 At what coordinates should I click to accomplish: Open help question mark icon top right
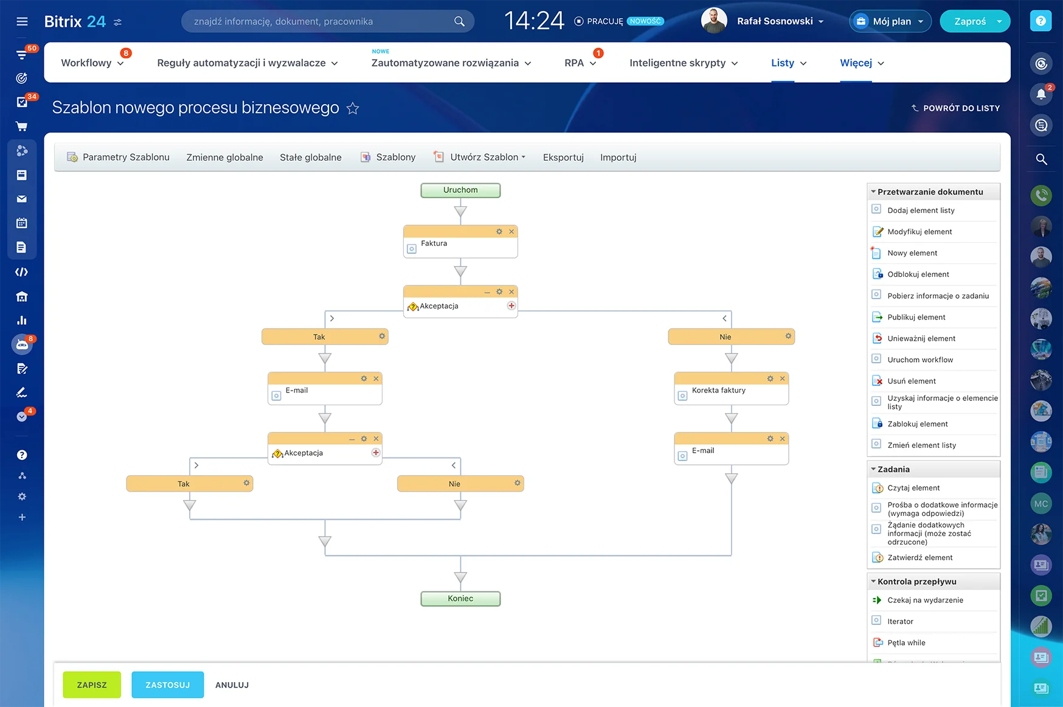[1040, 21]
